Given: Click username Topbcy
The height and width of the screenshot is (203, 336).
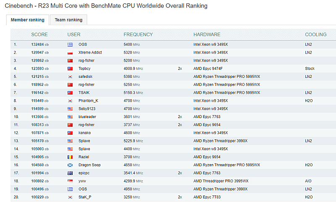Looking at the screenshot, I should pyautogui.click(x=84, y=69).
